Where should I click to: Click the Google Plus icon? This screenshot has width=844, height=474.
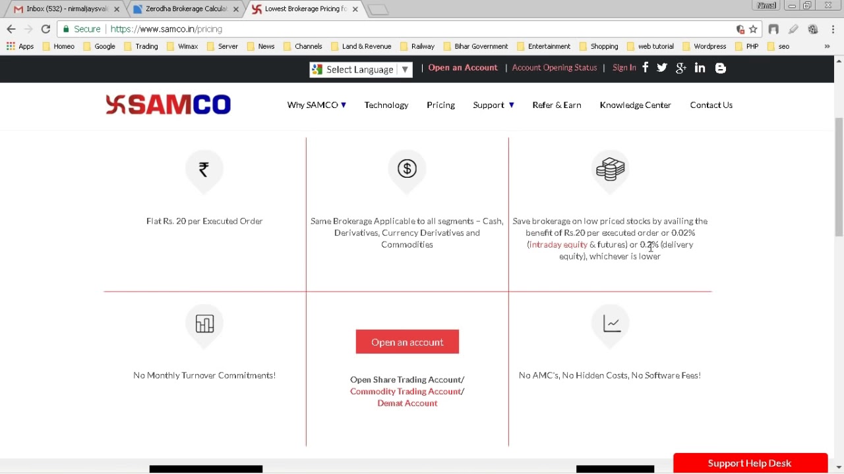(681, 68)
